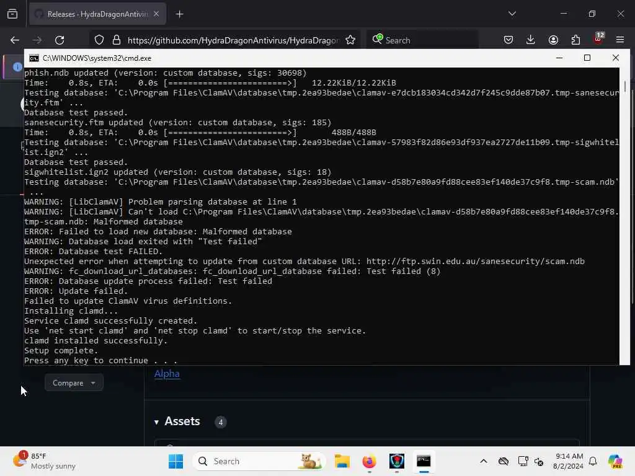Open the Pocket save icon
This screenshot has height=476, width=635.
pyautogui.click(x=508, y=40)
